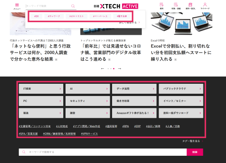The image size is (226, 163).
Task: Open the detailed search link below the tags
Action: pos(129,23)
